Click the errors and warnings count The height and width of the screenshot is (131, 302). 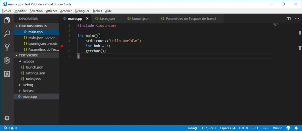(10, 128)
